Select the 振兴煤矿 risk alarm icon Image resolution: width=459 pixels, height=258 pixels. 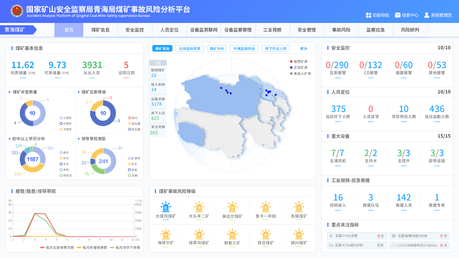tap(299, 234)
